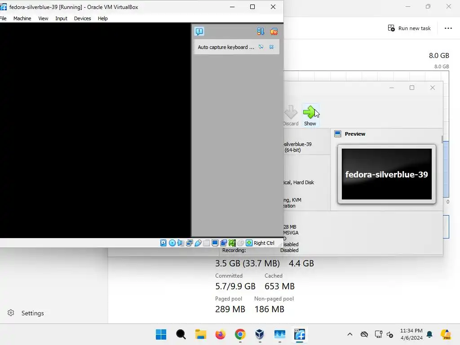
Task: Click the Cached 653 MB value
Action: (x=279, y=286)
